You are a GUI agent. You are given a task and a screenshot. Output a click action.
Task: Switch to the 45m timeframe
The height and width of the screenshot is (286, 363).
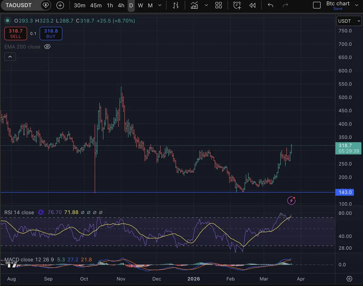click(x=96, y=5)
